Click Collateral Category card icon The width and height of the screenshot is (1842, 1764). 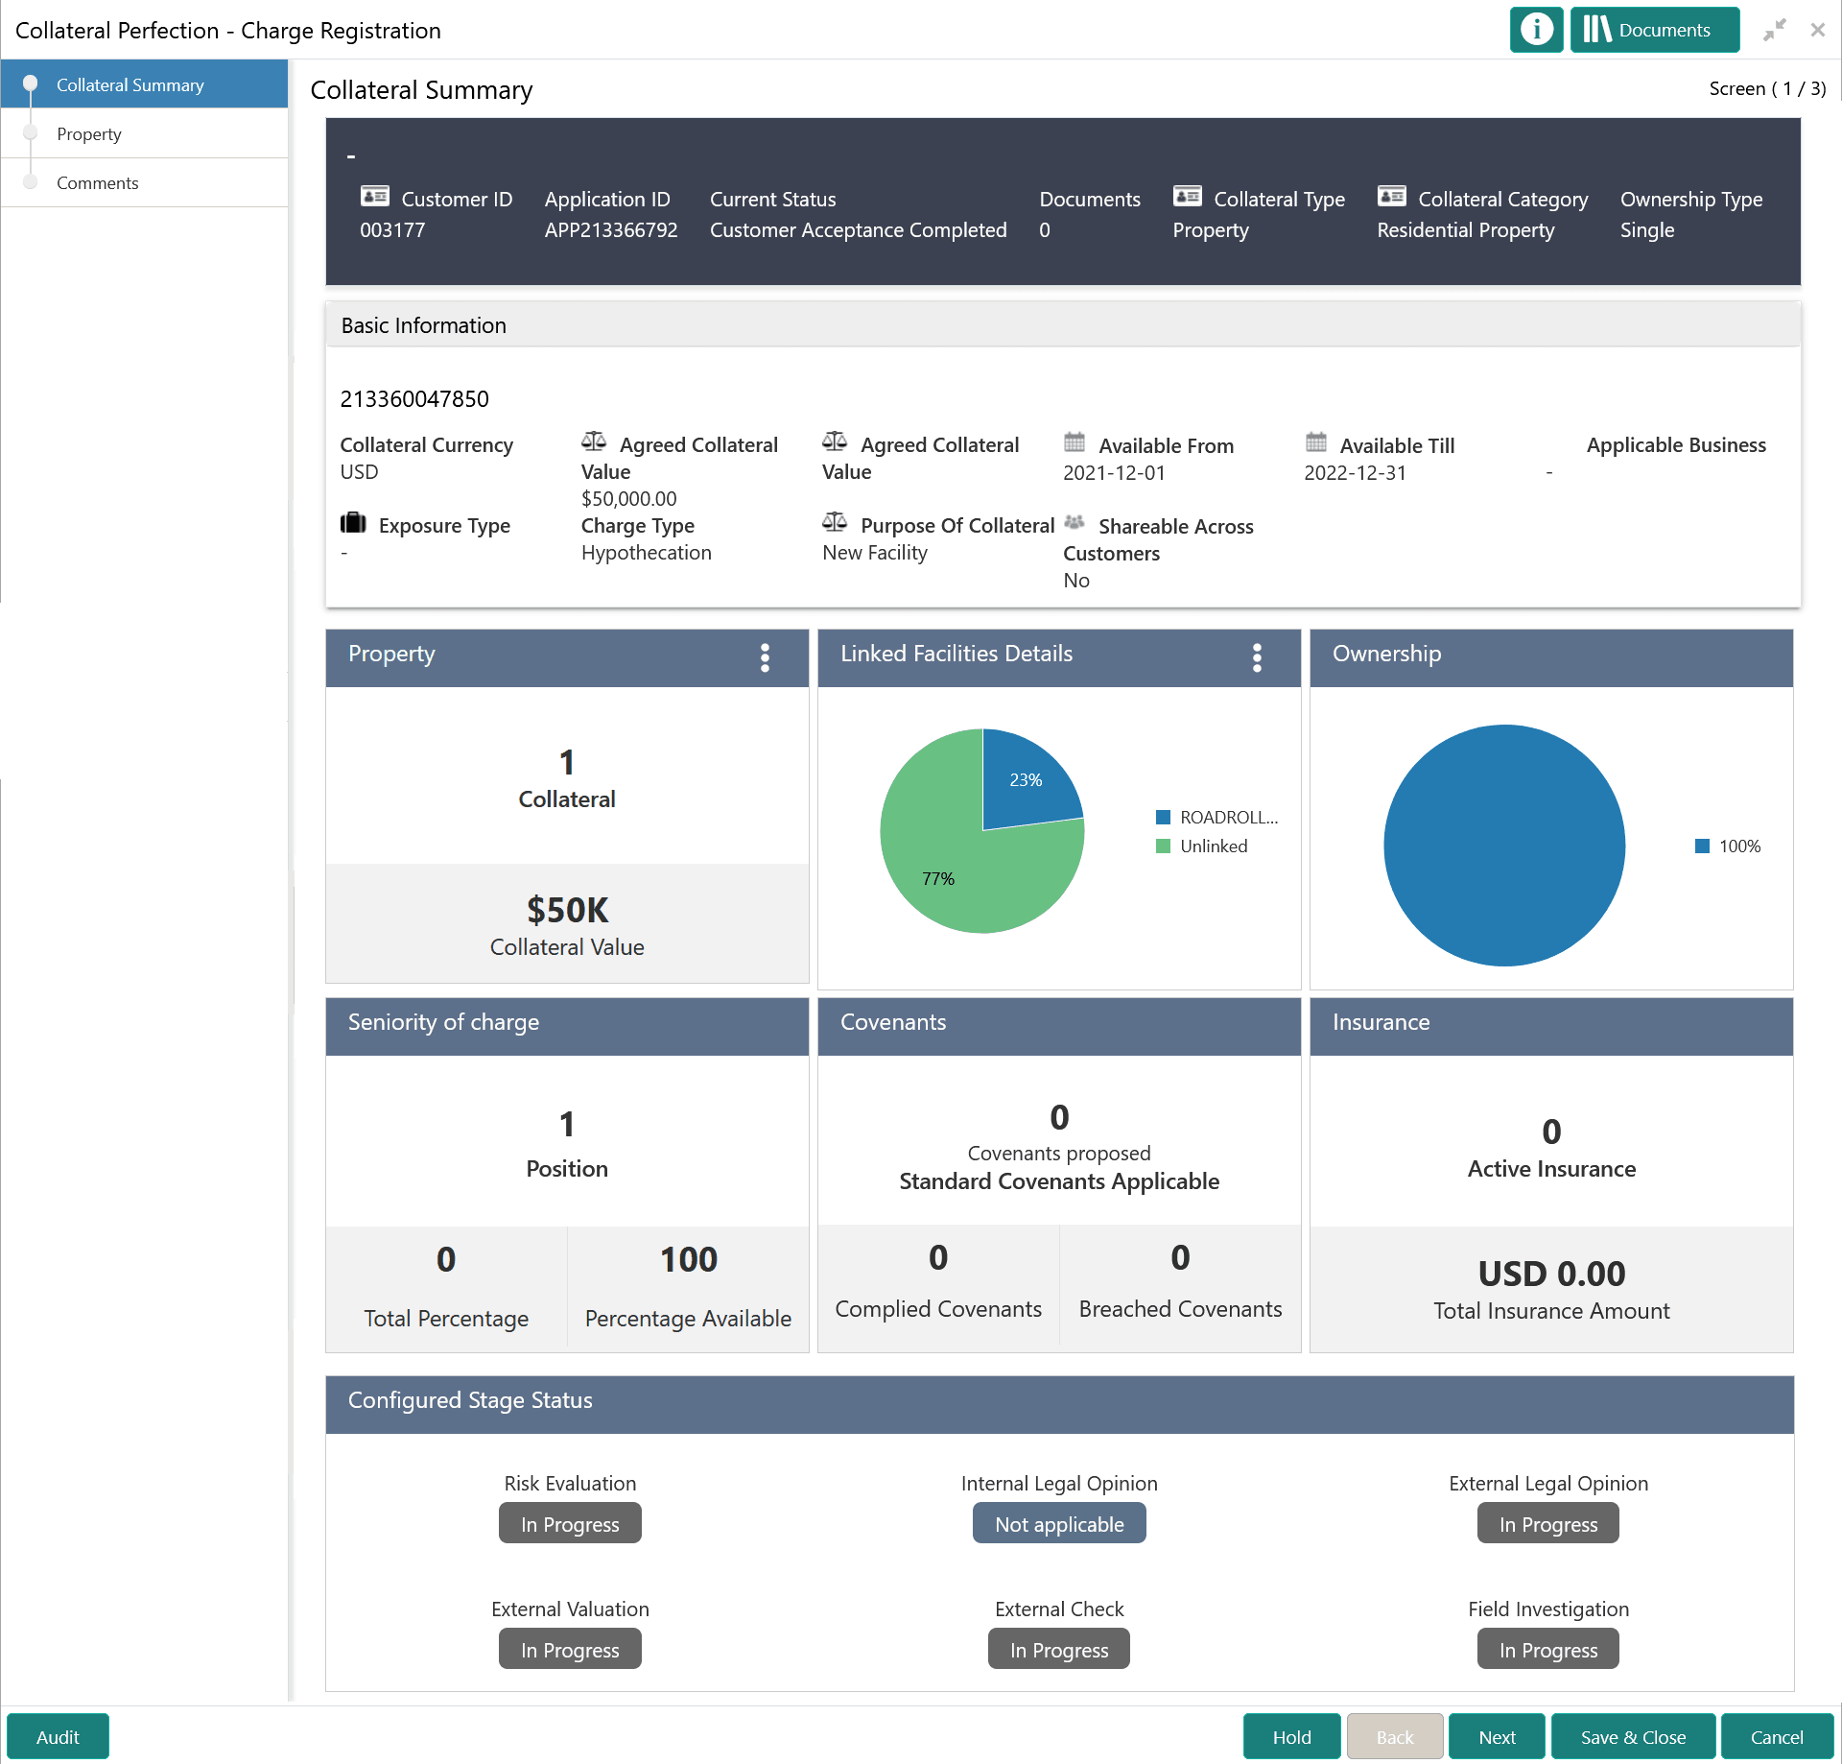(1391, 197)
